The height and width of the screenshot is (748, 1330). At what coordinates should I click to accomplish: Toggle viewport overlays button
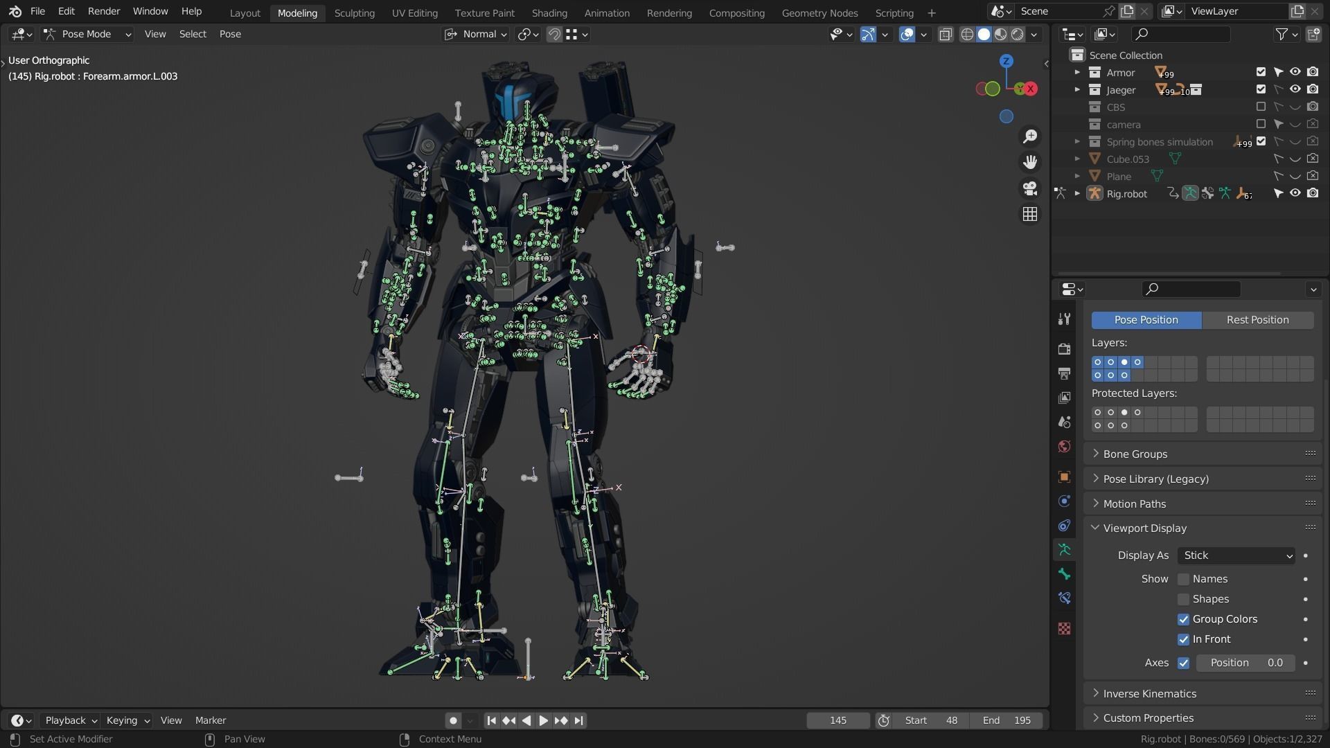click(x=907, y=34)
